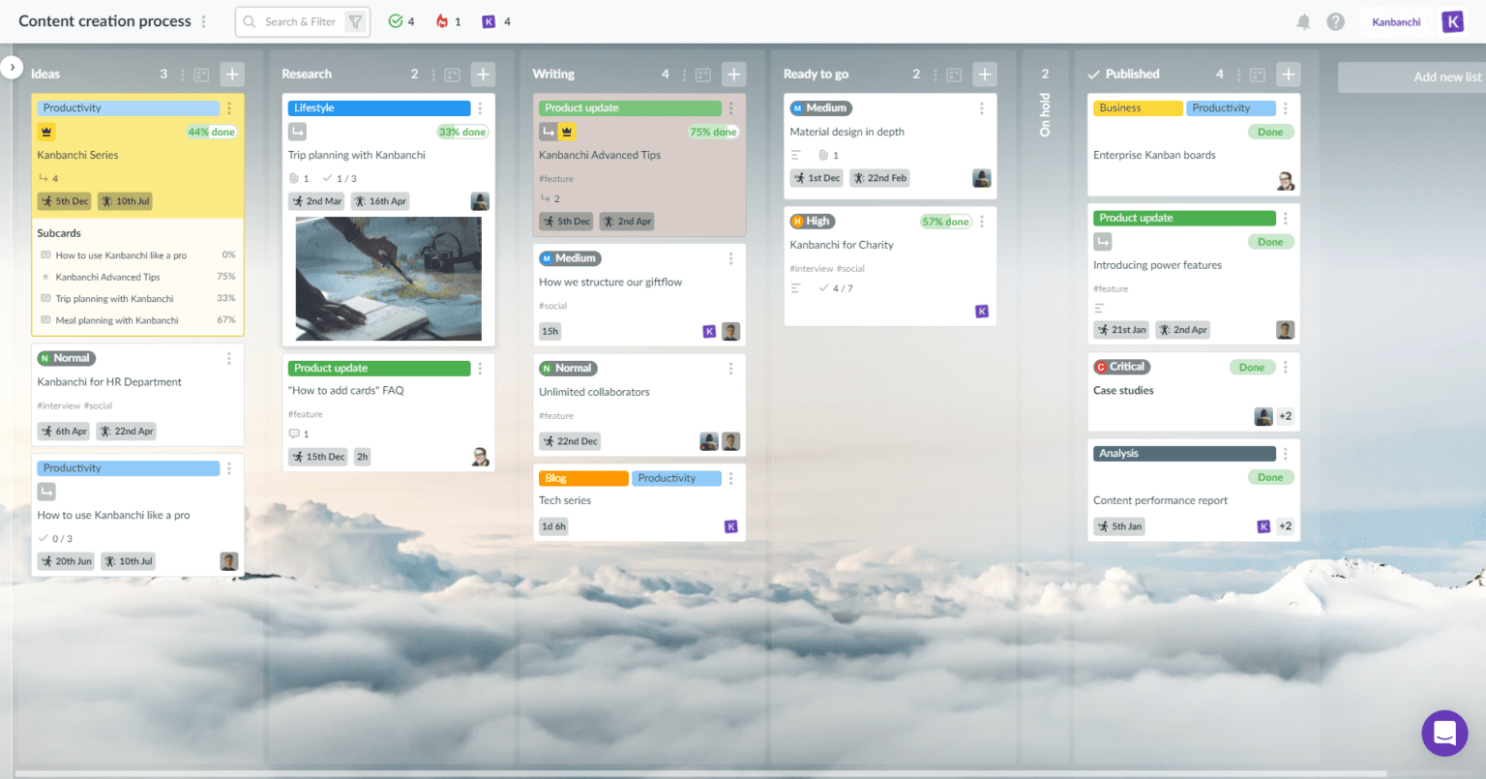Click the 75% done progress bar on Kanbanchi Advanced Tips

713,131
